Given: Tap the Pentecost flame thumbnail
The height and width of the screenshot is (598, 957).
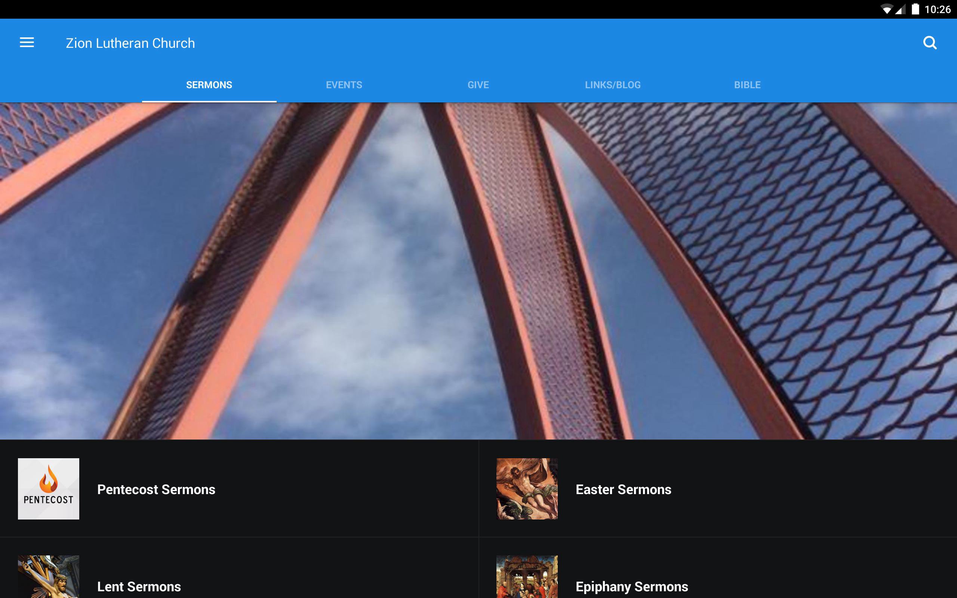Looking at the screenshot, I should point(48,488).
